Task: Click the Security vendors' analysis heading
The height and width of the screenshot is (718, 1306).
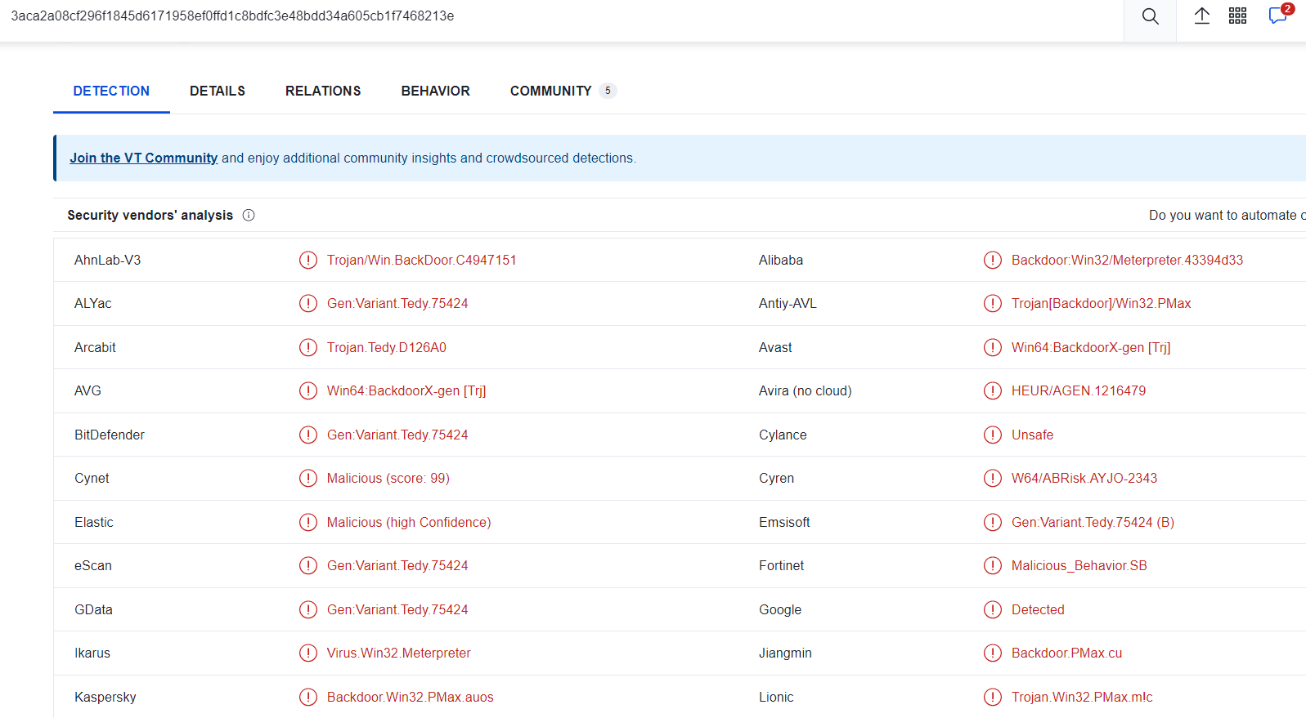Action: click(150, 215)
